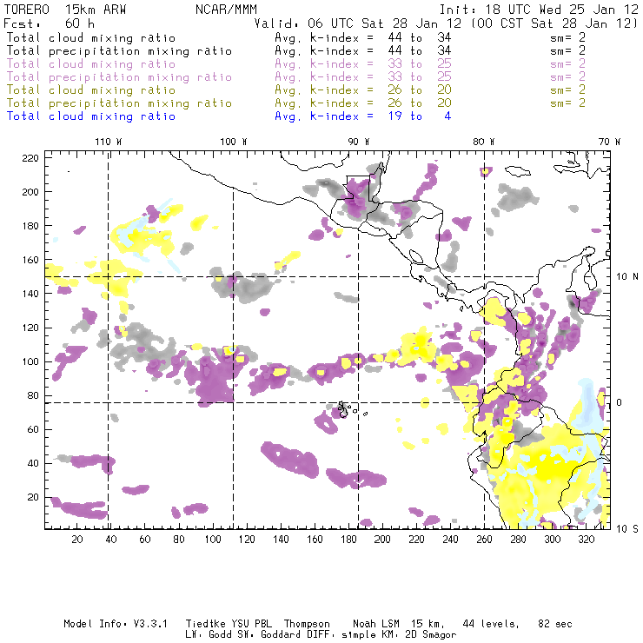Click the Model Info V3.3.1 footer text
Image resolution: width=643 pixels, height=643 pixels.
click(x=116, y=624)
